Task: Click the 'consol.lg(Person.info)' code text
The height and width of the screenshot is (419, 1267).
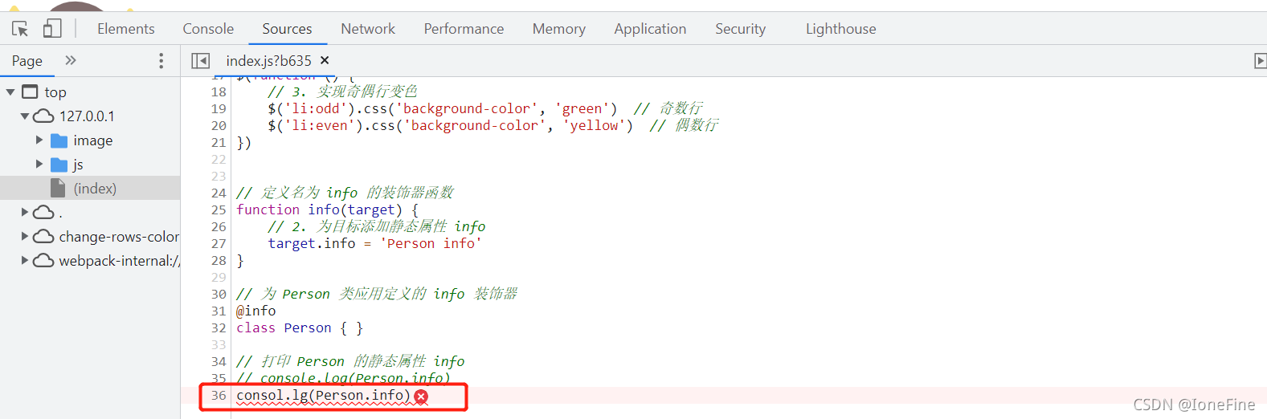Action: (x=323, y=396)
